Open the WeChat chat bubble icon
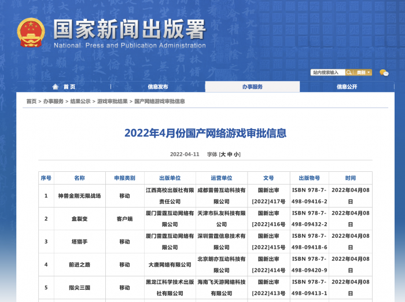 (384, 72)
